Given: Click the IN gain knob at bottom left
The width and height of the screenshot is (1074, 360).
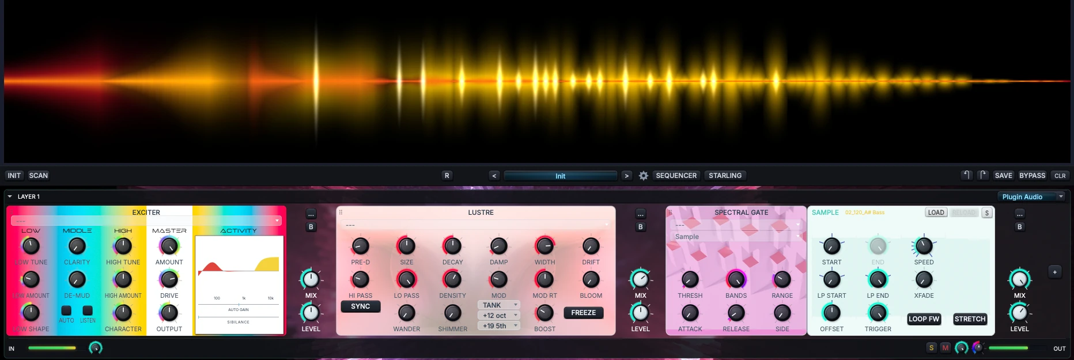Looking at the screenshot, I should point(96,347).
